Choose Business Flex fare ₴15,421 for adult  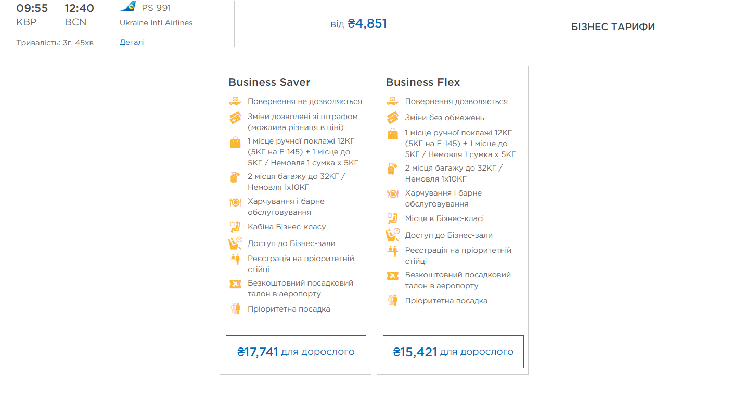coord(453,352)
